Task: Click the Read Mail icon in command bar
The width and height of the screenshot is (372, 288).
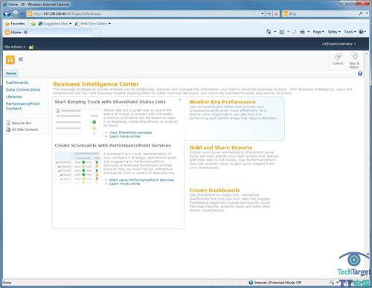Action: click(294, 32)
